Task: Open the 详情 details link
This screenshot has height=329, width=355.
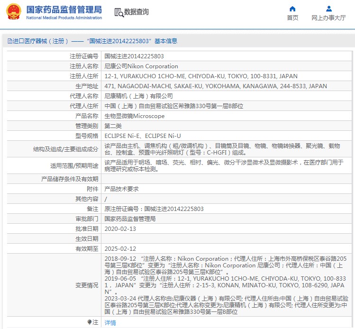Action: (110, 322)
